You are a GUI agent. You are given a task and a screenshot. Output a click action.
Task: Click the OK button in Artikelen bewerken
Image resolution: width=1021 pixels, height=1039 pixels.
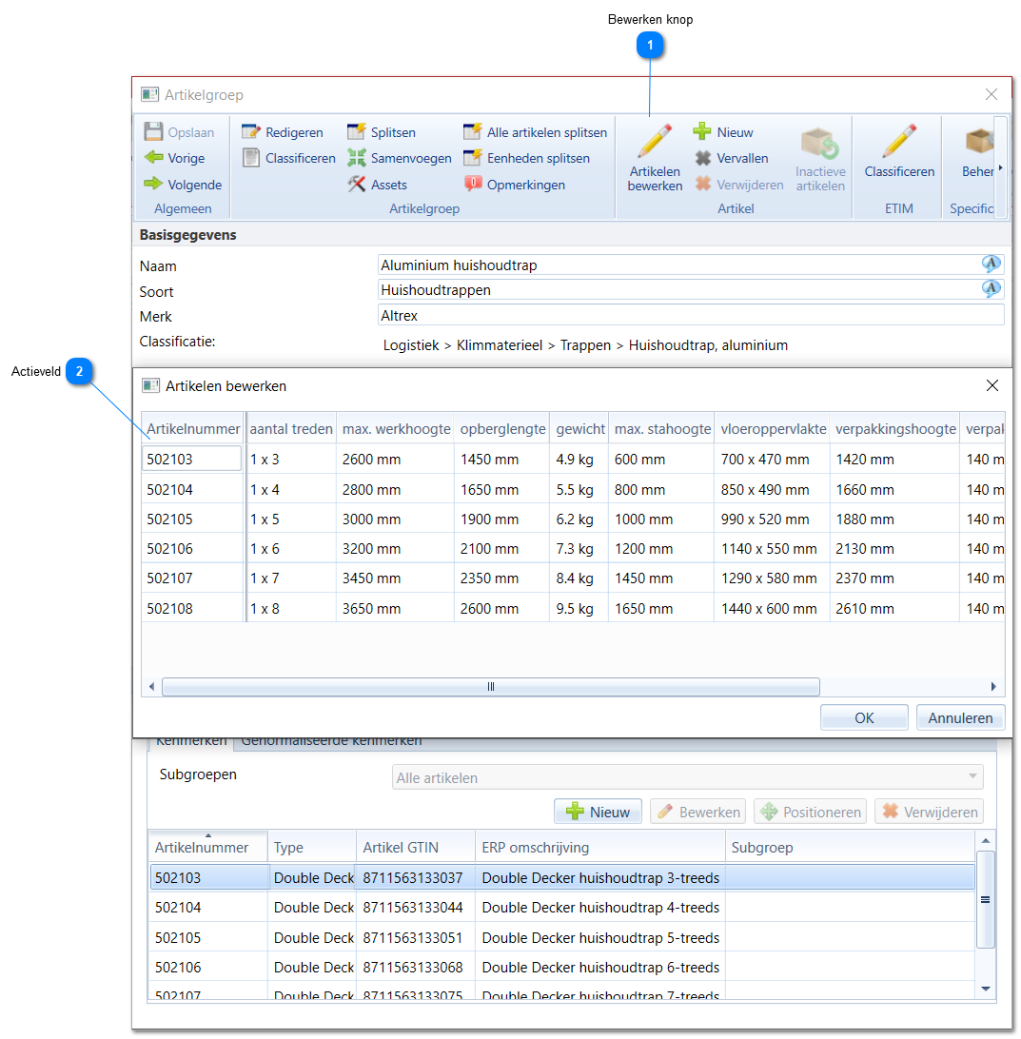(x=864, y=717)
